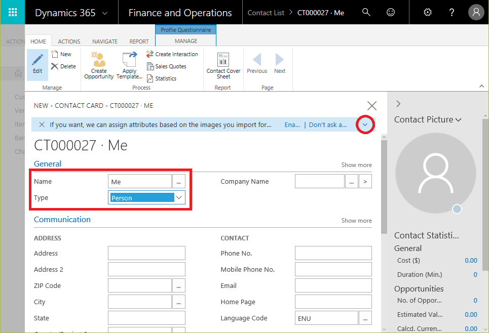Click Don't ask again link

(x=328, y=124)
